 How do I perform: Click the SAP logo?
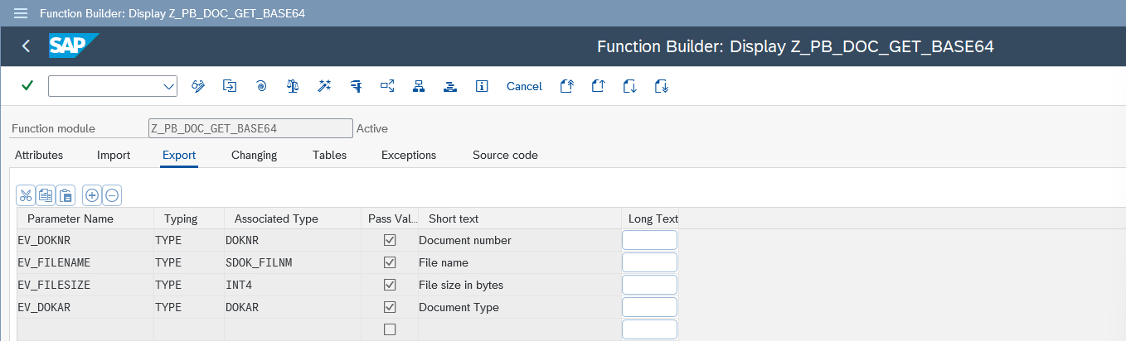pyautogui.click(x=74, y=46)
